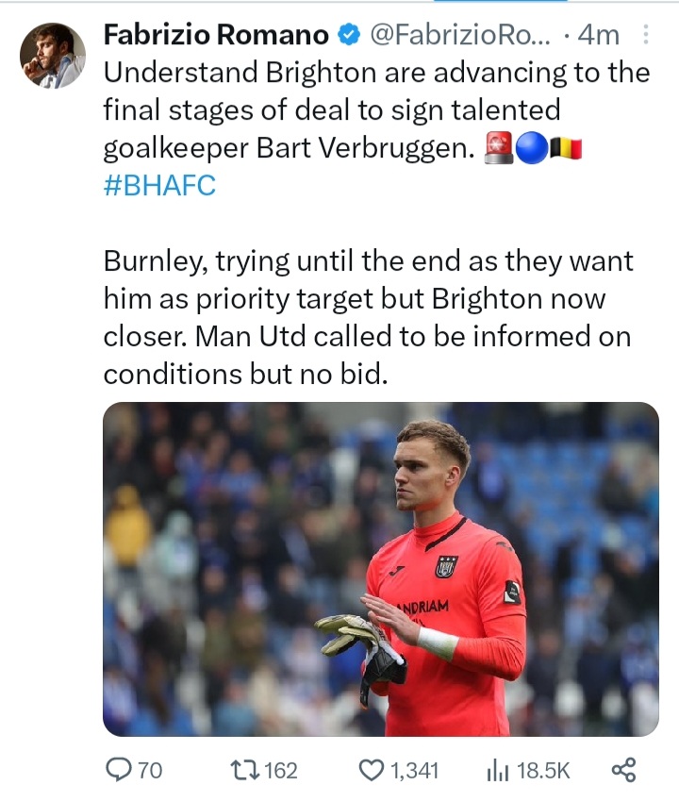Click the 70 replies count
Screen dimensions: 679x802
coord(150,770)
